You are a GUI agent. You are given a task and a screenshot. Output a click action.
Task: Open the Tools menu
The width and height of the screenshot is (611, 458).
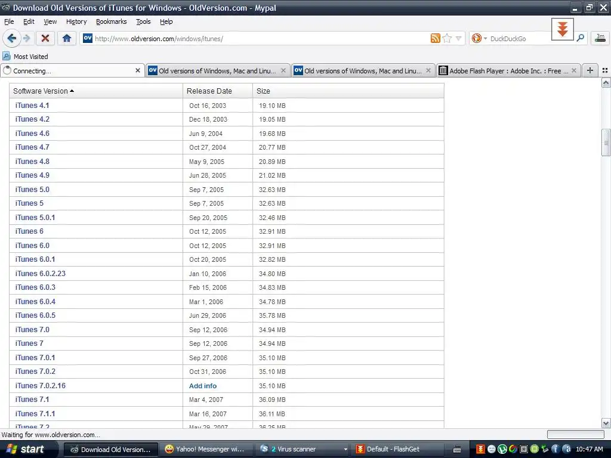[143, 21]
